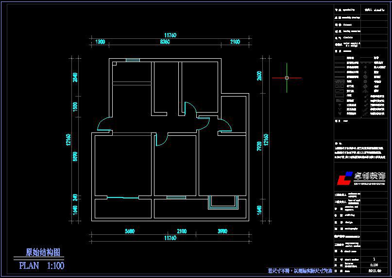Select the 2600 dimension on upper right
Viewport: 392px width, 278px height.
coord(259,76)
